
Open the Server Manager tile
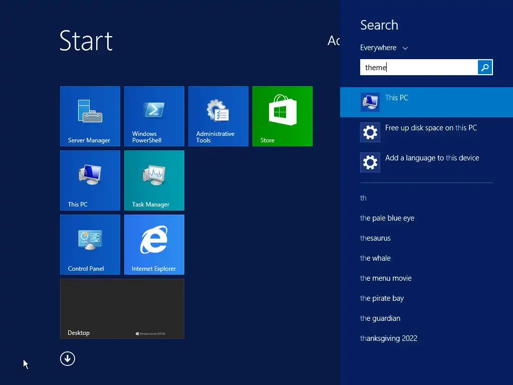[x=90, y=116]
